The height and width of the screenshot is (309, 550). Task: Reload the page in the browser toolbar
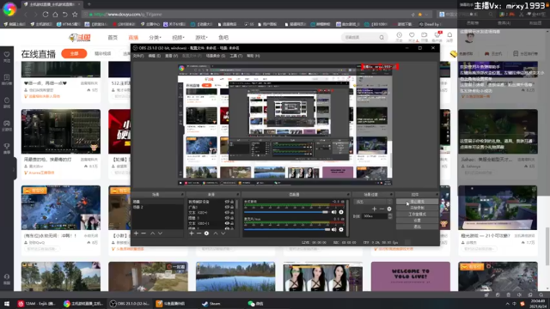pos(46,15)
